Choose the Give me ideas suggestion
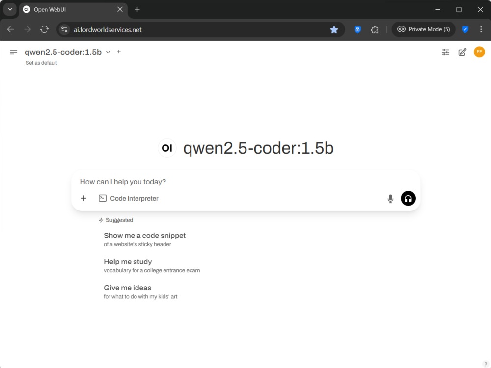491x368 pixels. pyautogui.click(x=140, y=291)
